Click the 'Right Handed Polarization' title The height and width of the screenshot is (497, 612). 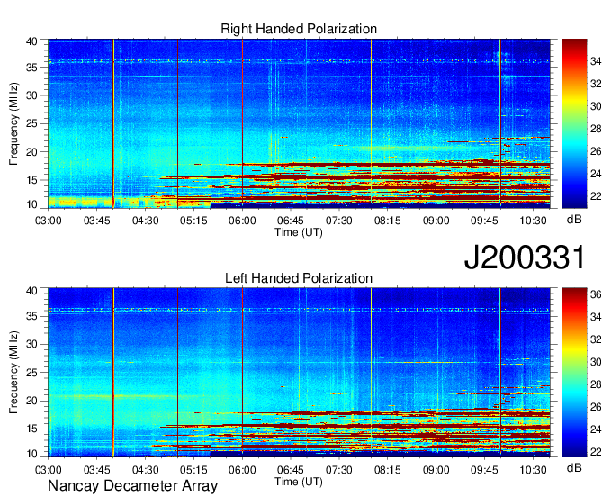coord(299,29)
